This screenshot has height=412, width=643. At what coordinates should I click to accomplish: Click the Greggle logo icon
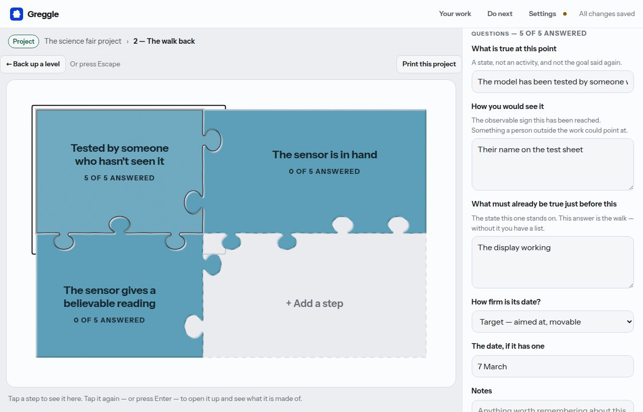17,14
